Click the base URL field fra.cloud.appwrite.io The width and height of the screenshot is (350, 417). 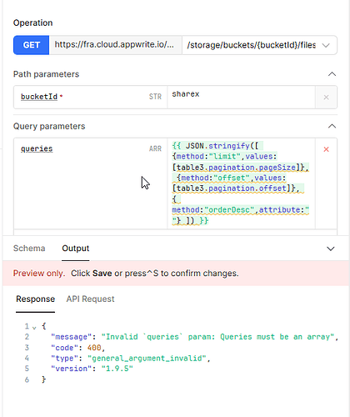click(115, 45)
